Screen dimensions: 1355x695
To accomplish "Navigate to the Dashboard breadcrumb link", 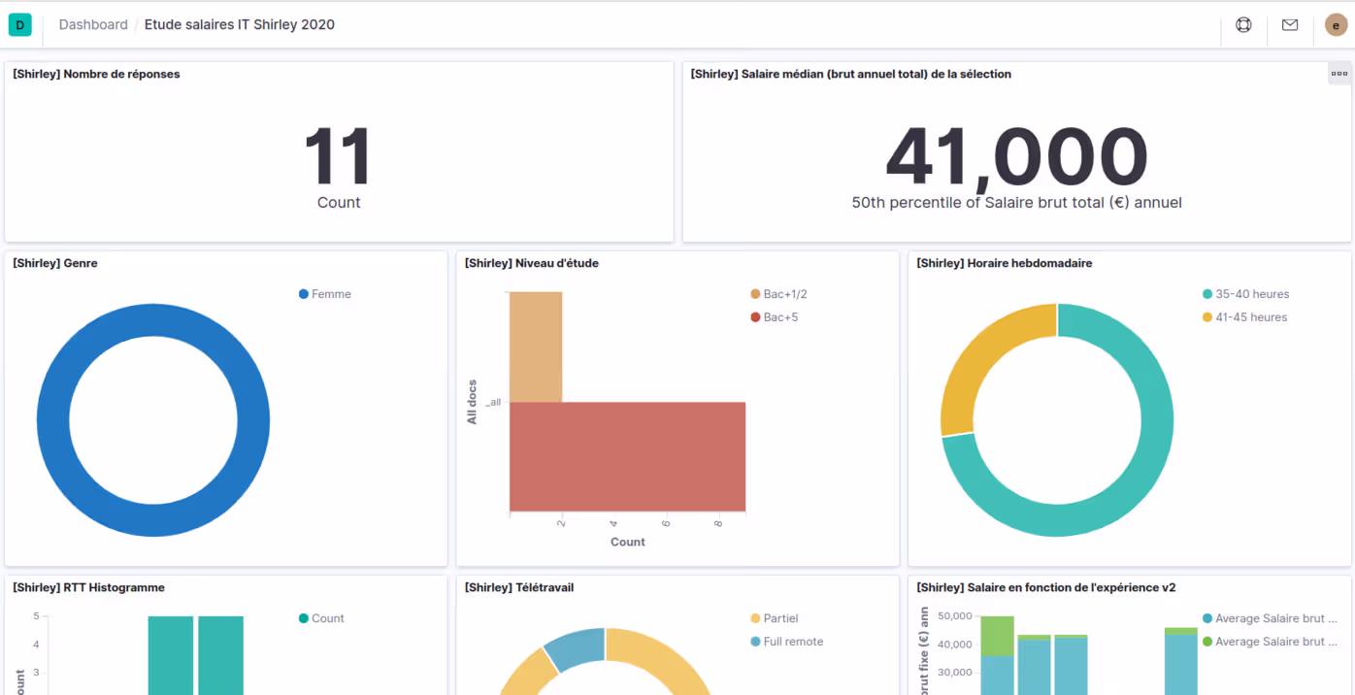I will pos(93,25).
